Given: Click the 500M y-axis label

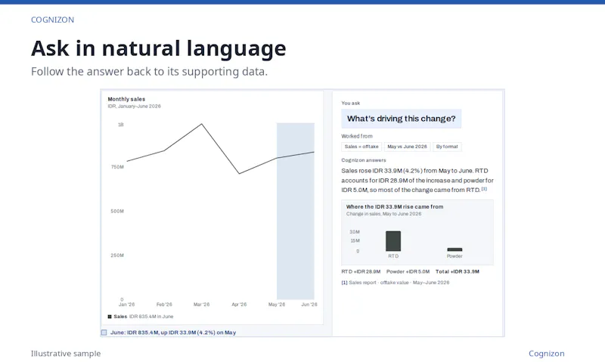Looking at the screenshot, I should tap(117, 212).
